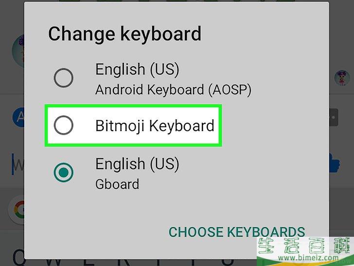
Task: Tap the blue circular icon behind dialog's left edge
Action: coord(18,117)
